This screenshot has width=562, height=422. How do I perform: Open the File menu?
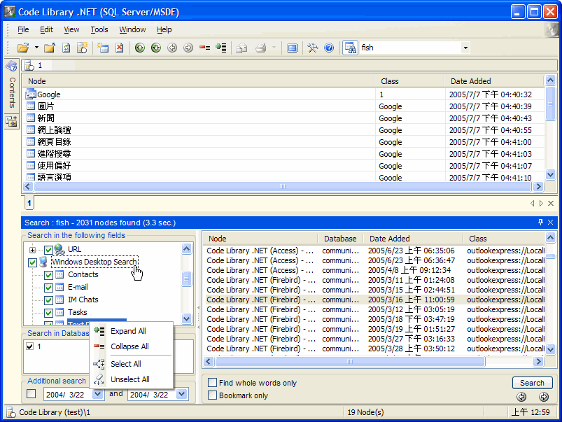(23, 29)
